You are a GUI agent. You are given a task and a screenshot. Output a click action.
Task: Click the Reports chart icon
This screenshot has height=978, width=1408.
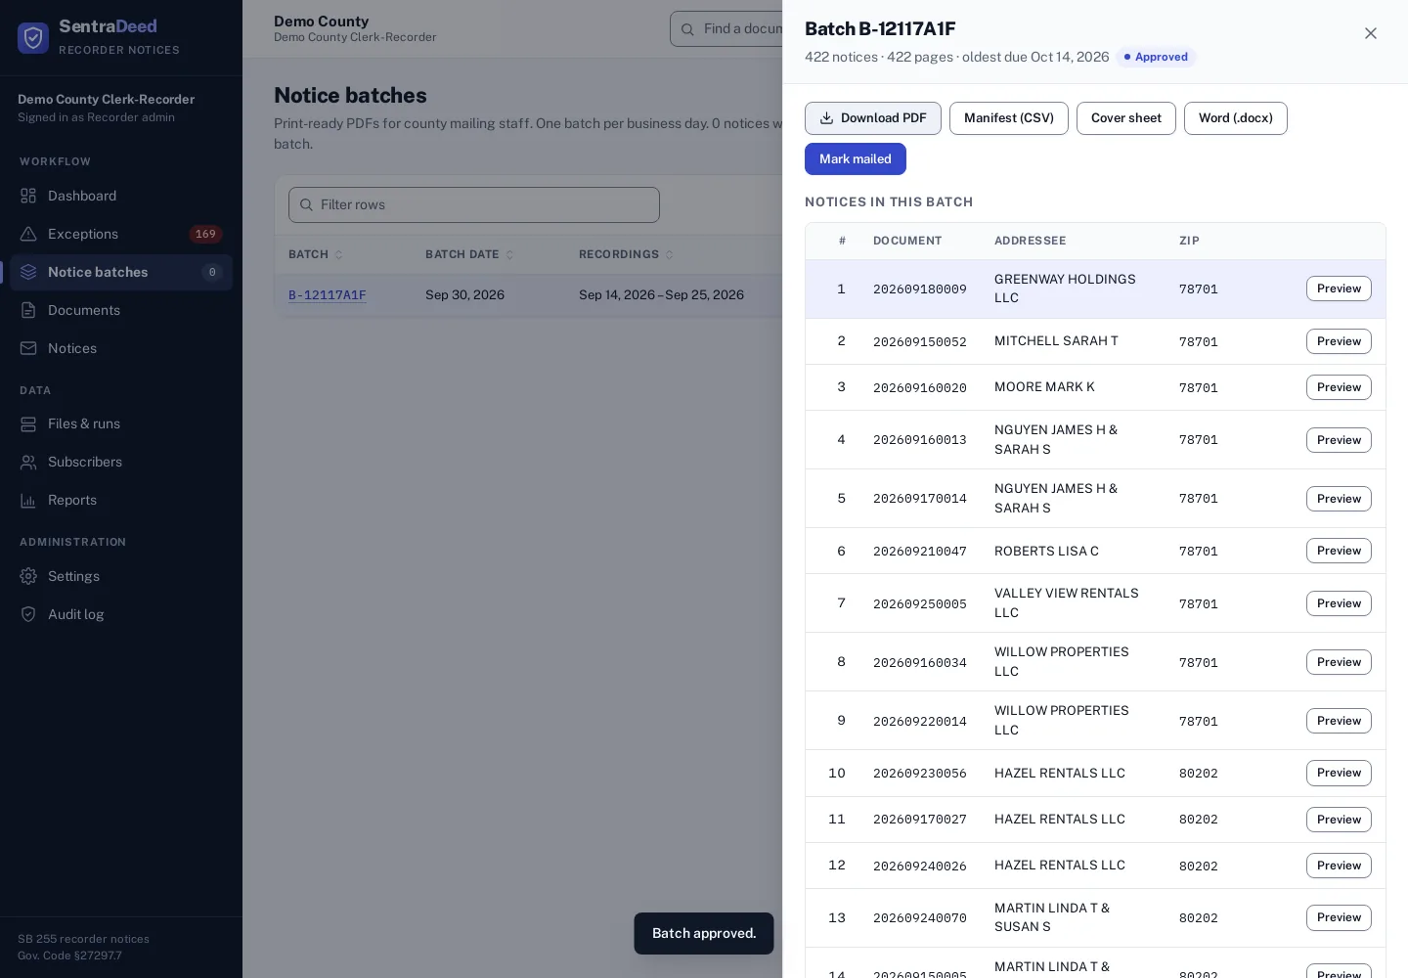28,500
